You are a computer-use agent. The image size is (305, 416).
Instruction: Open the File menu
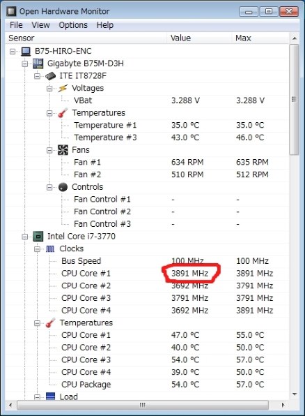pos(16,25)
